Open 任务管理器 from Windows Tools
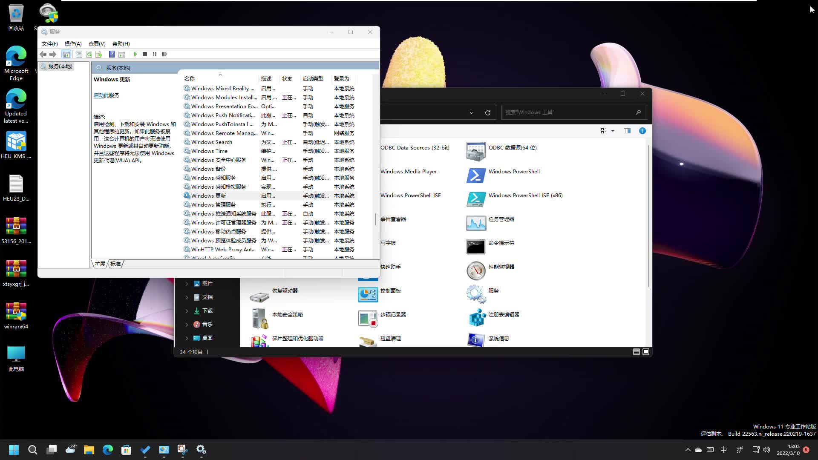 coord(501,219)
